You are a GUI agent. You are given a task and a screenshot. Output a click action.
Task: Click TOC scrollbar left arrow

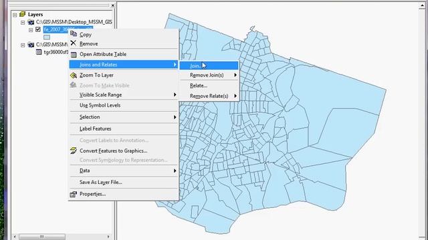(x=15, y=237)
